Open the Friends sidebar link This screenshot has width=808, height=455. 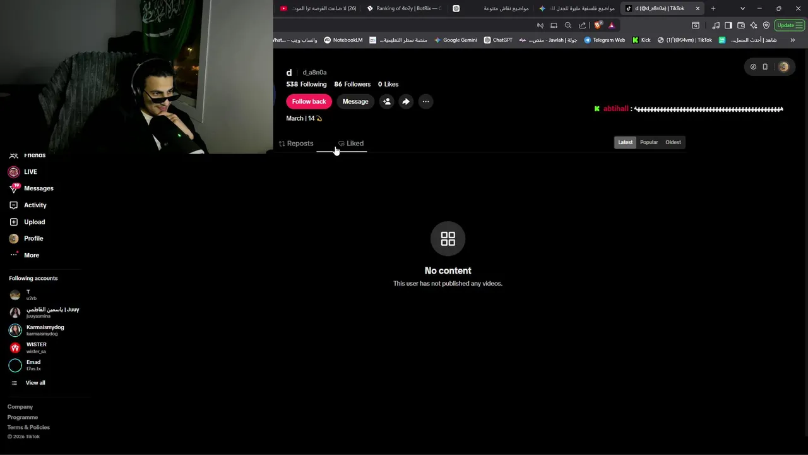tap(27, 155)
